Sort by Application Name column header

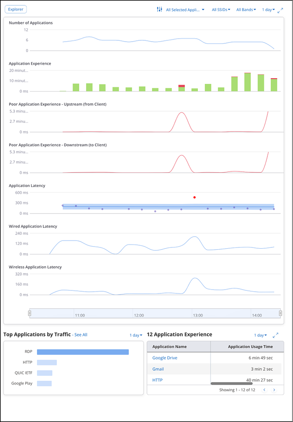tap(179, 346)
